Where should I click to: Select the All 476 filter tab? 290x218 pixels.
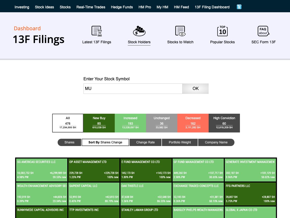point(68,123)
